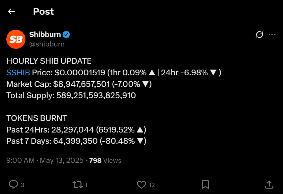Click the 798 Views count

click(x=105, y=161)
